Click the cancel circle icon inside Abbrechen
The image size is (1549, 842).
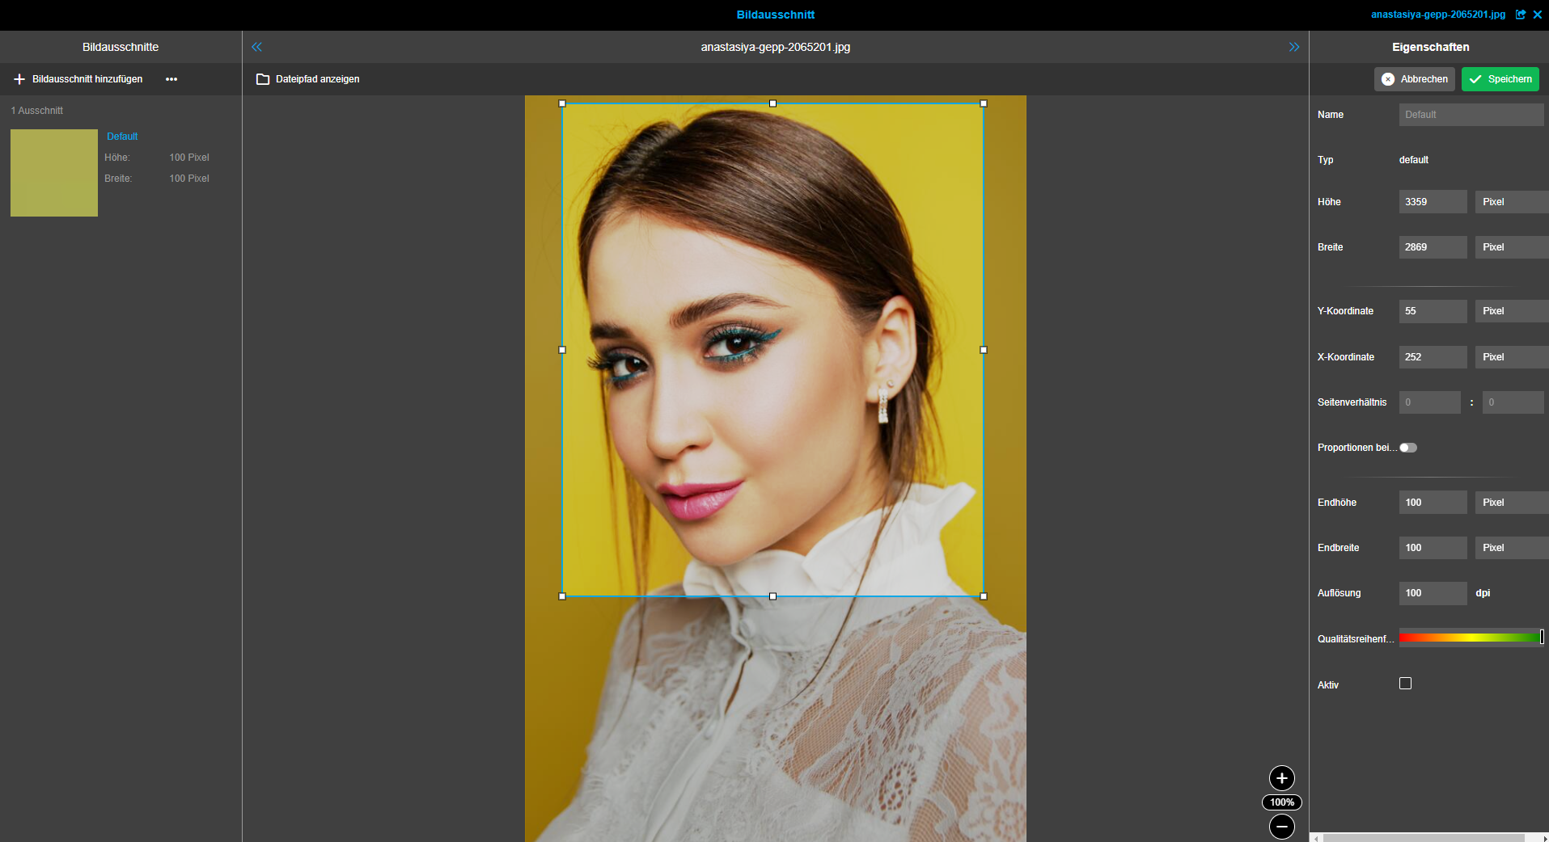tap(1388, 78)
